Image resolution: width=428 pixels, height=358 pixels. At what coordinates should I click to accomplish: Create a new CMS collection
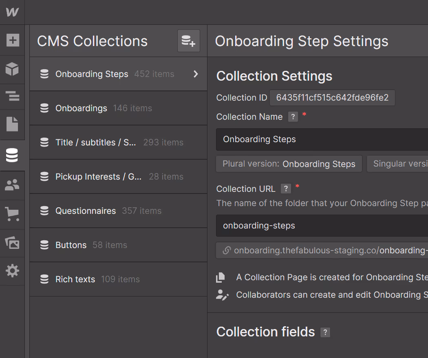click(189, 41)
